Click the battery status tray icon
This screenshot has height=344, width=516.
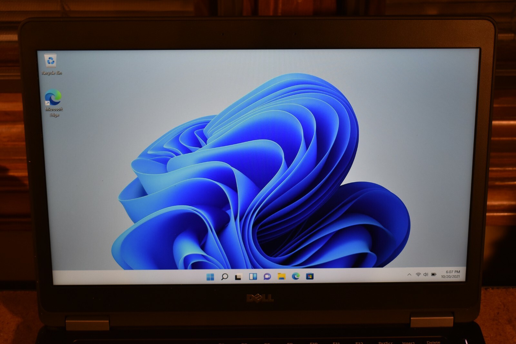coord(434,274)
